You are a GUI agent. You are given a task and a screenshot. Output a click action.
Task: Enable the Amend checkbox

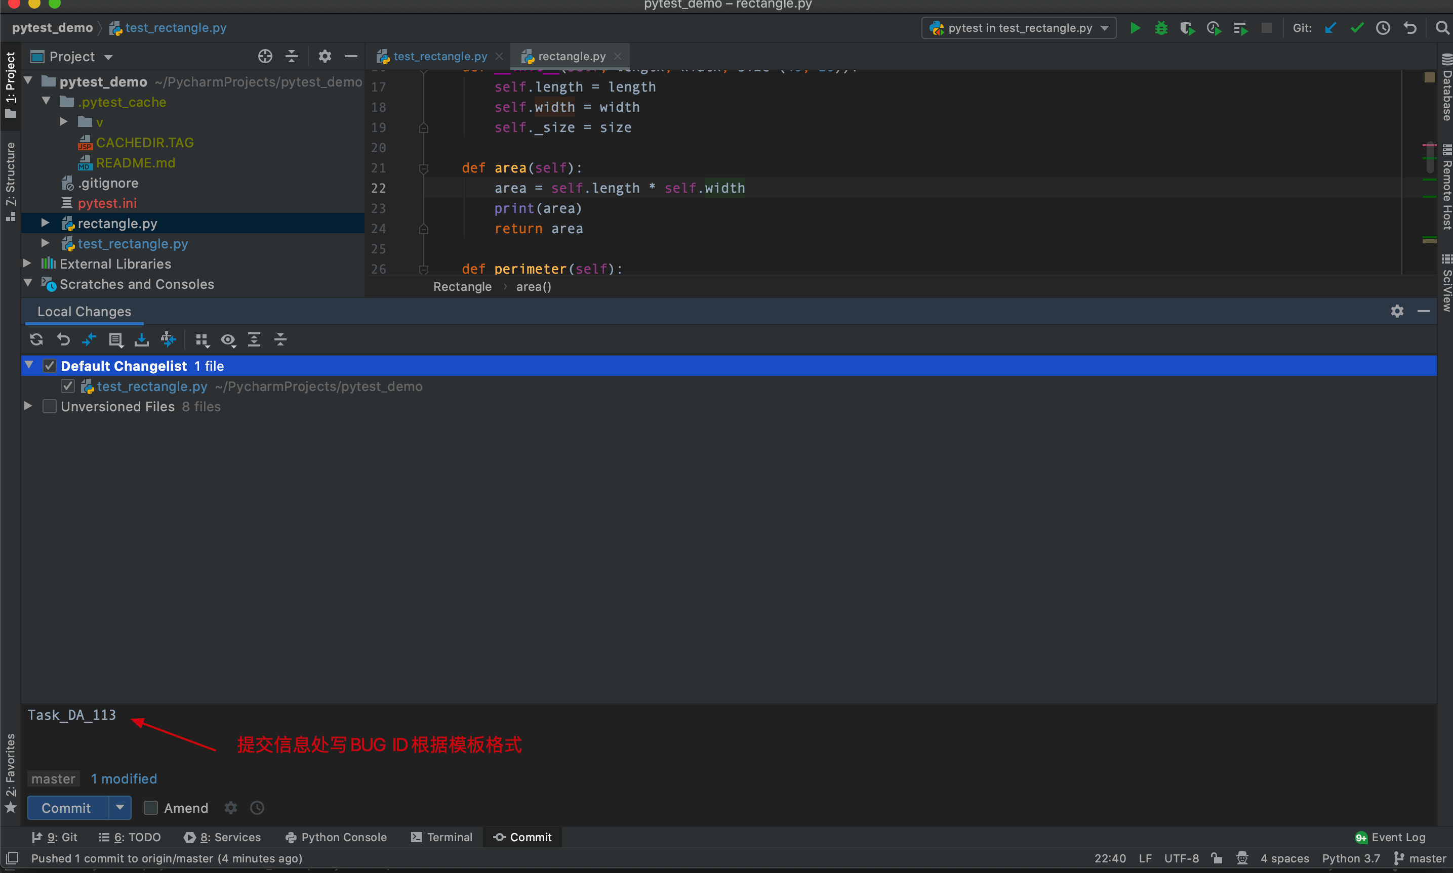[x=151, y=808]
